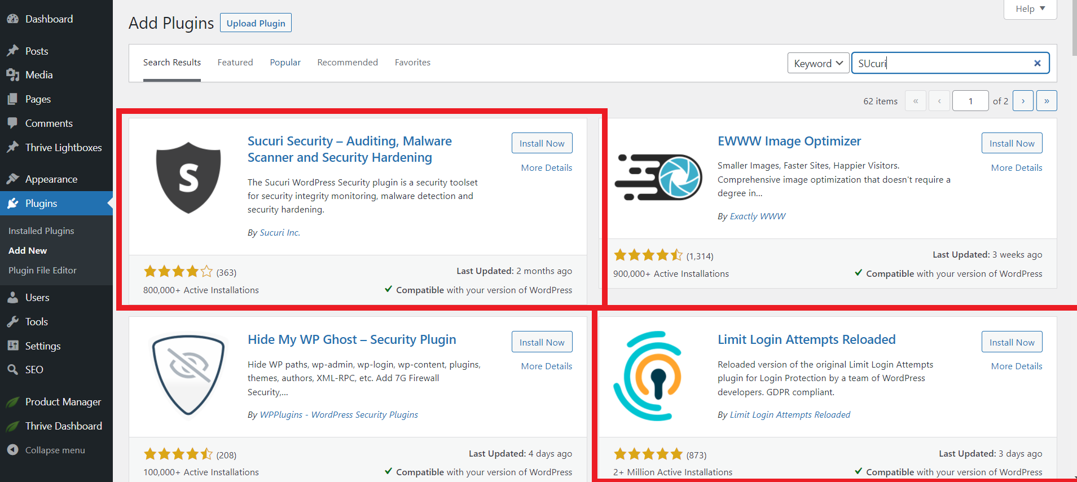This screenshot has width=1077, height=482.
Task: Click the Product Manager leaf icon
Action: click(13, 401)
